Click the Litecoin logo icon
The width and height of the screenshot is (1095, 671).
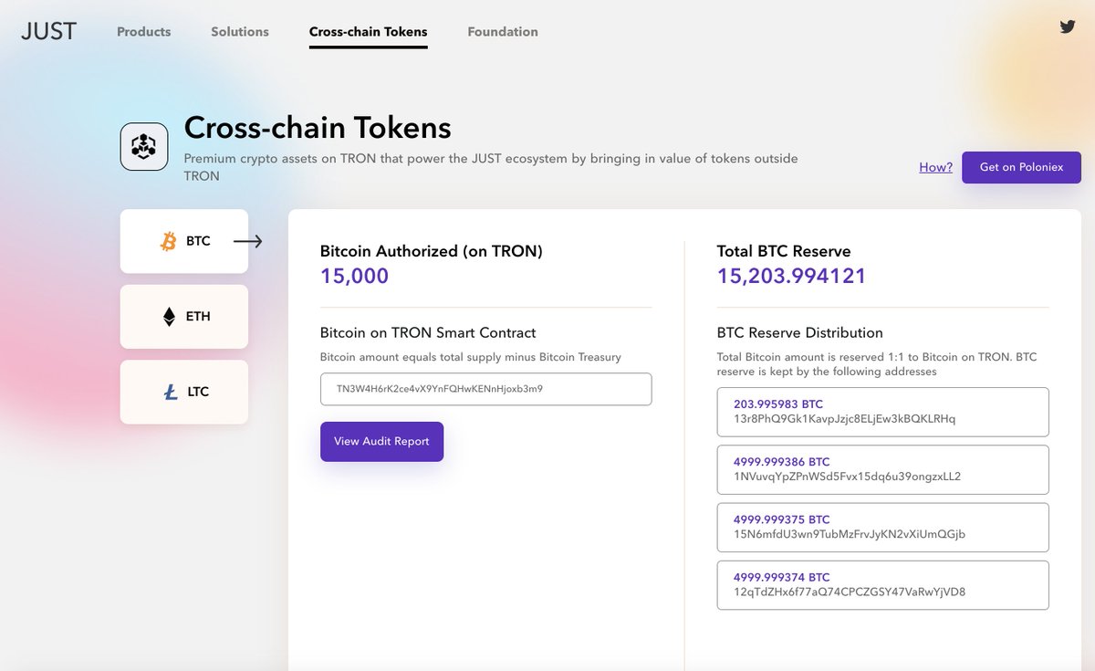point(171,392)
